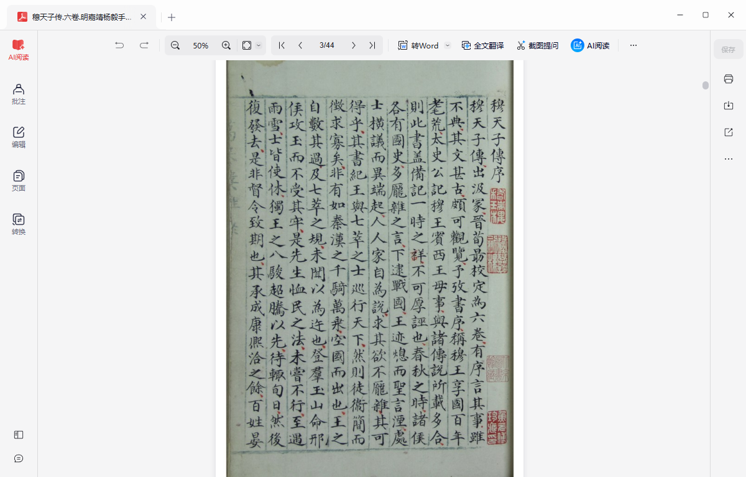Undo the last action
This screenshot has width=746, height=477.
(x=119, y=45)
